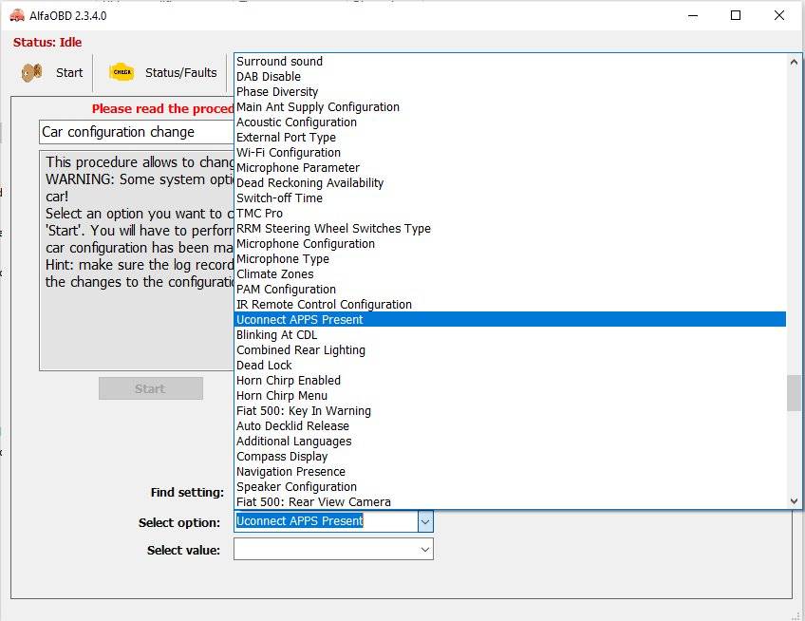Viewport: 805px width, 621px height.
Task: Select Combined Rear Lighting entry
Action: click(510, 349)
